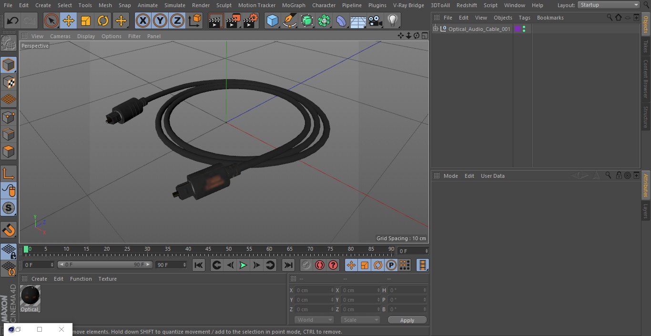The image size is (651, 336).
Task: Open Material Manager Function menu
Action: tap(81, 279)
